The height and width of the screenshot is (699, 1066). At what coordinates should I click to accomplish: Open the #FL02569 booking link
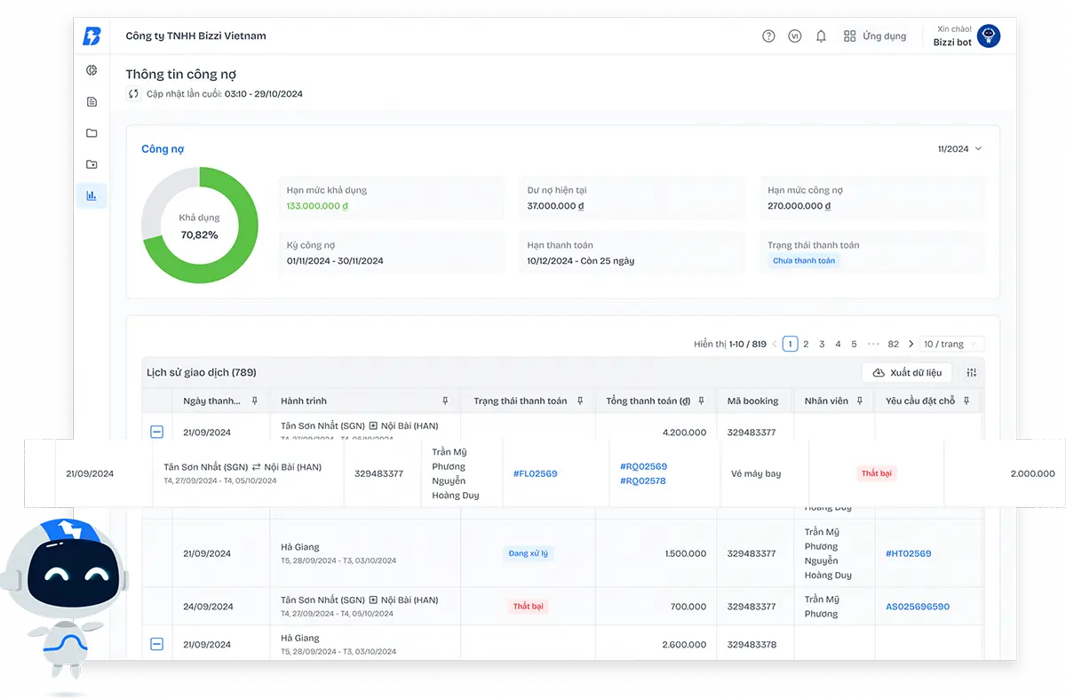click(x=536, y=473)
